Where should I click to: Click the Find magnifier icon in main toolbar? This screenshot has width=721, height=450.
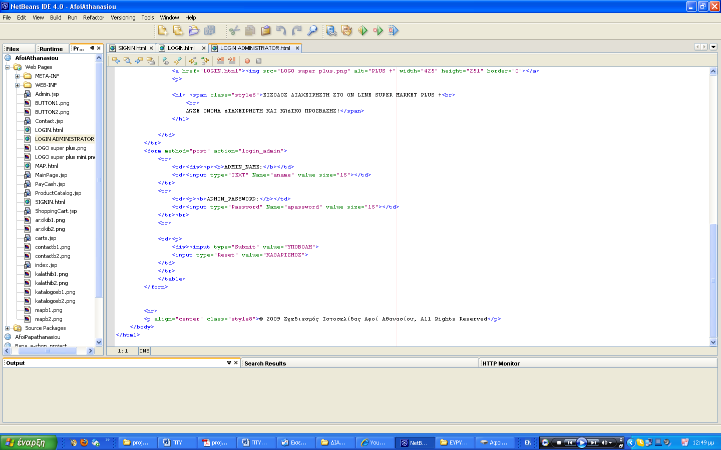[312, 30]
